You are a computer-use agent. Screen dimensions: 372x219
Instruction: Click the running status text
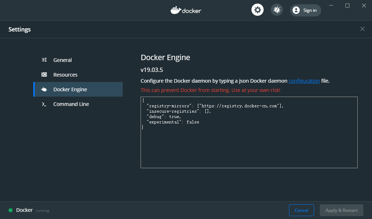click(43, 210)
